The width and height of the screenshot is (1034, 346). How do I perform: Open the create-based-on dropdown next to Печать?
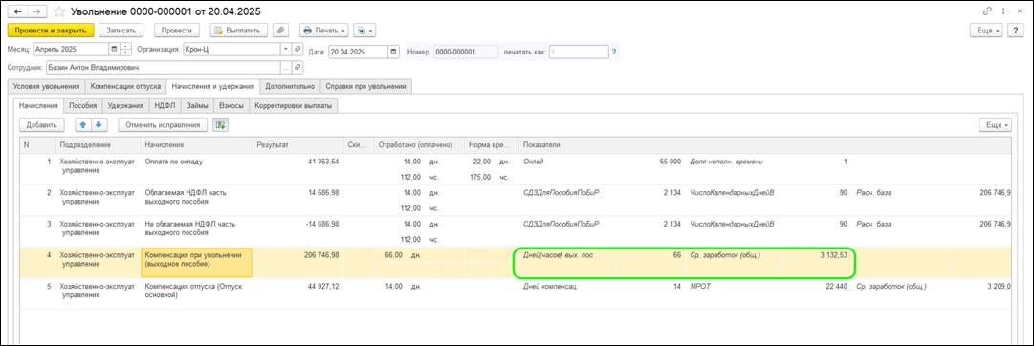pyautogui.click(x=364, y=31)
